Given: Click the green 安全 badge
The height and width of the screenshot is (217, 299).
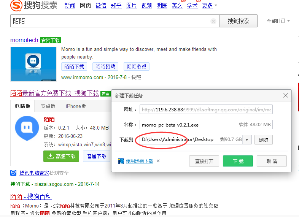Looking at the screenshot, I should 105,94.
